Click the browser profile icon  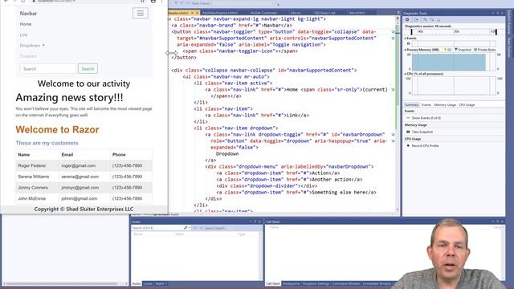(153, 2)
